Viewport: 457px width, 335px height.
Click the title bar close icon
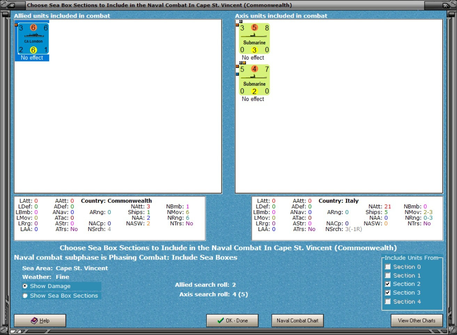click(445, 5)
